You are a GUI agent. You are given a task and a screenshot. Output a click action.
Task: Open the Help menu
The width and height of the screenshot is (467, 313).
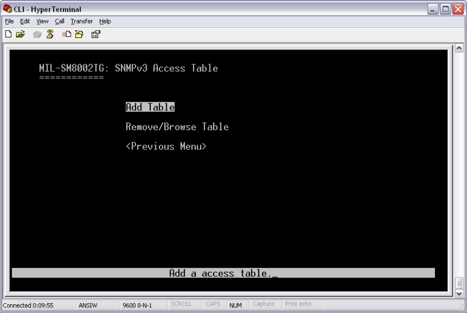coord(105,21)
